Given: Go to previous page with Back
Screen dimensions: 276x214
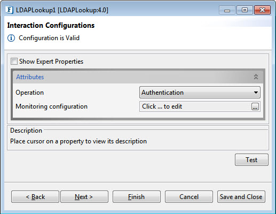Looking at the screenshot, I should pos(35,197).
